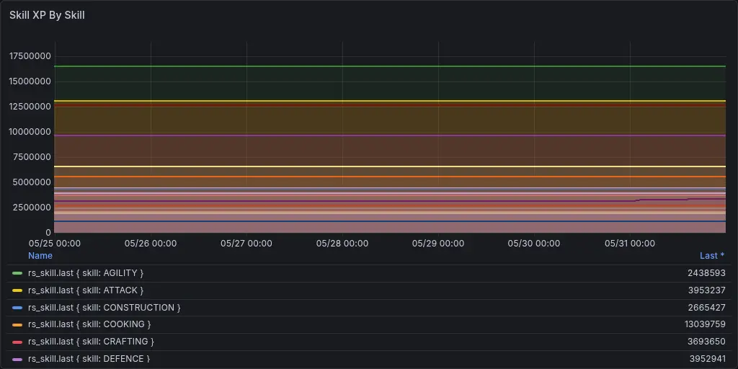Click AGILITY last value 2438593
The height and width of the screenshot is (369, 738).
pyautogui.click(x=706, y=273)
